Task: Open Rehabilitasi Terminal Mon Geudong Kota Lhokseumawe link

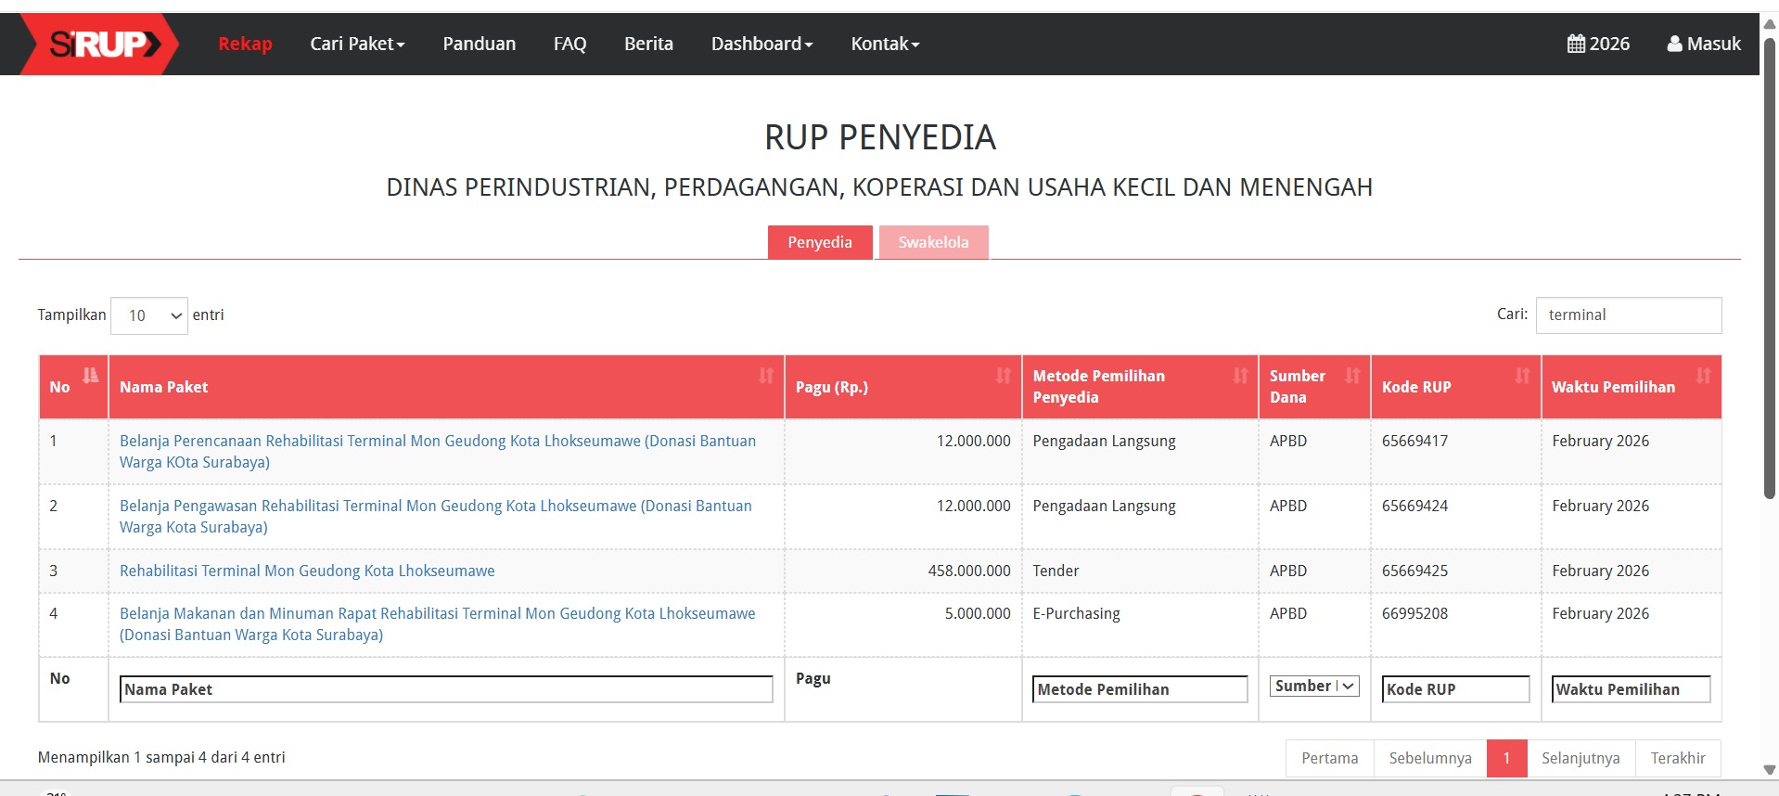Action: (307, 571)
